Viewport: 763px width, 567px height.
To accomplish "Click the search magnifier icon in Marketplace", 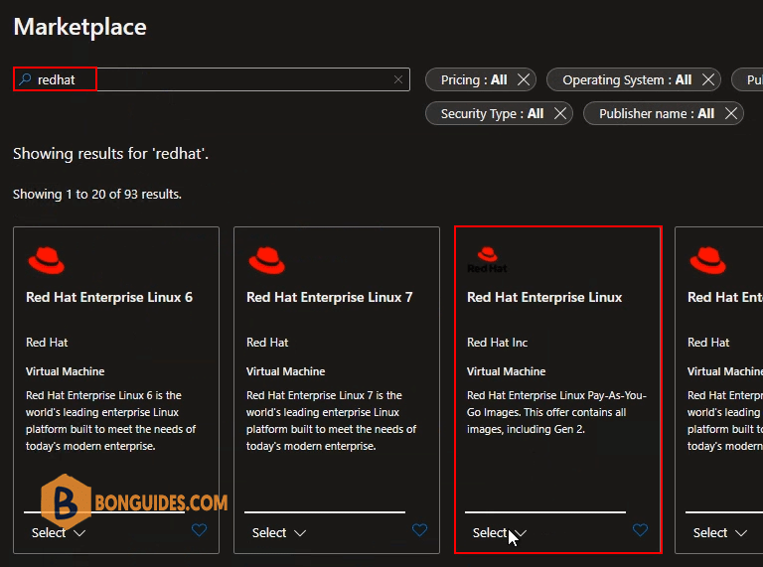I will [25, 79].
